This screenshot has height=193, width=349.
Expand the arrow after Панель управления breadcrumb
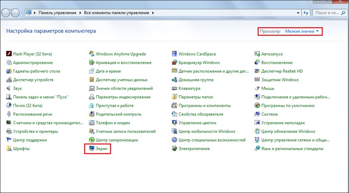click(80, 13)
